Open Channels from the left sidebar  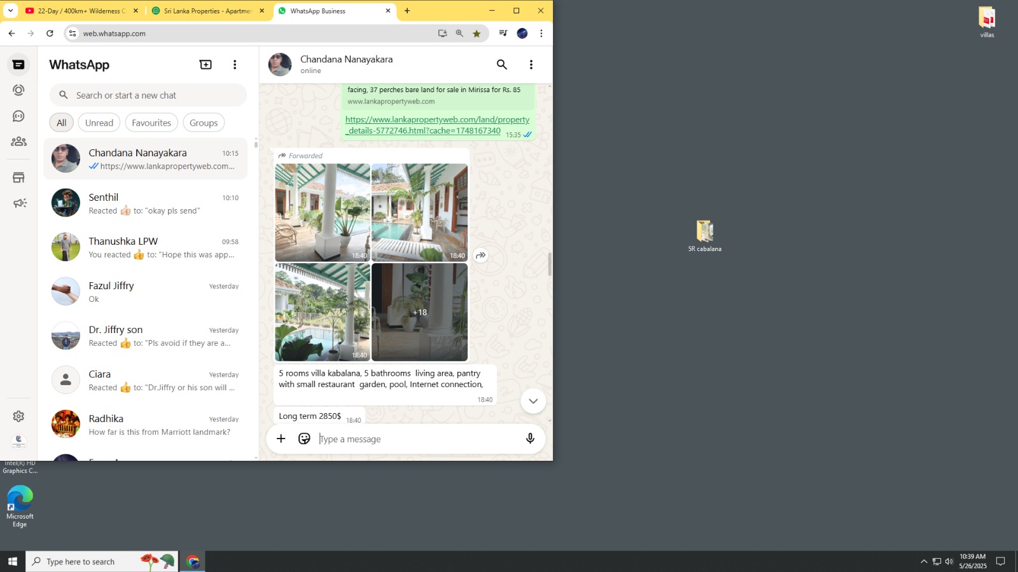pyautogui.click(x=18, y=116)
